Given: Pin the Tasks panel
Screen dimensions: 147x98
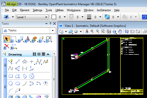Looking at the screenshot, I should coord(50,23).
